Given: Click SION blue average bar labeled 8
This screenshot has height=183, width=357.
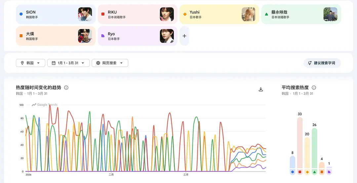Looking at the screenshot, I should [x=293, y=162].
